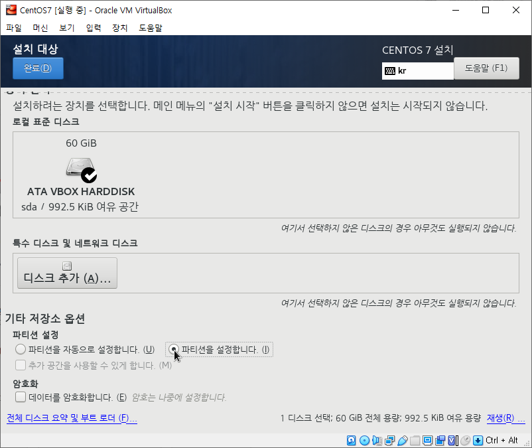Click the hard disk activity status icon
The height and width of the screenshot is (448, 532).
click(x=352, y=441)
